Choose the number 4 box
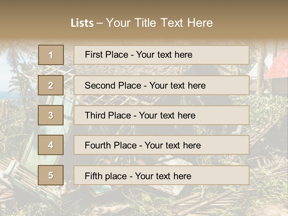This screenshot has width=288, height=216. (x=51, y=145)
